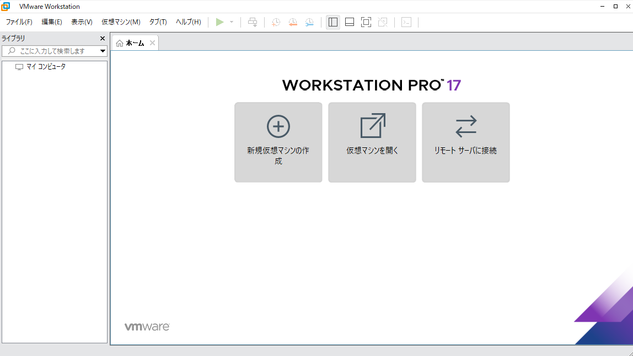Viewport: 633px width, 356px height.
Task: Click the send Ctrl+Alt+Del icon
Action: tap(253, 22)
